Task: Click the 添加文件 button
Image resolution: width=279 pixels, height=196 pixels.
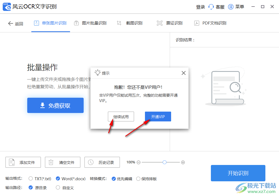Action: pos(23,162)
